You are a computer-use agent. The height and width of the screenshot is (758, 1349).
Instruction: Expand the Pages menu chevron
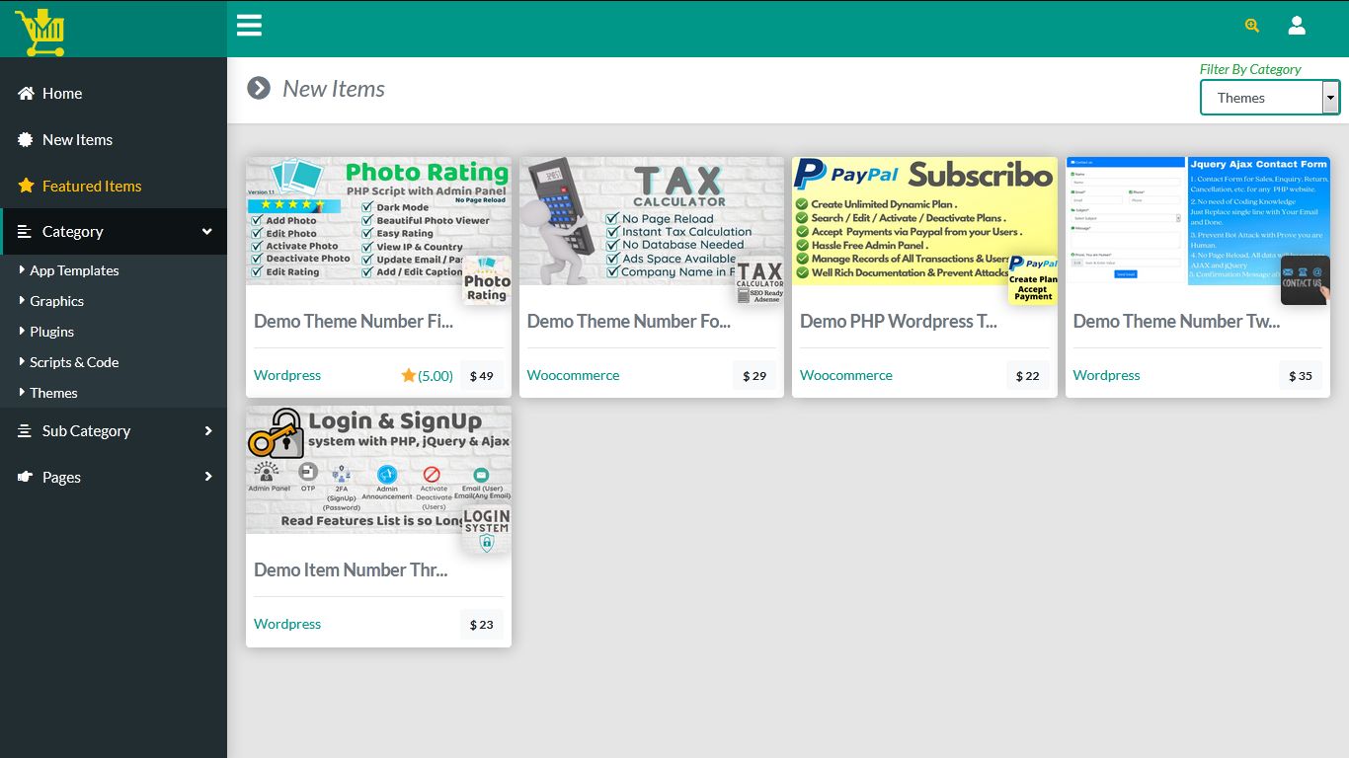[208, 477]
